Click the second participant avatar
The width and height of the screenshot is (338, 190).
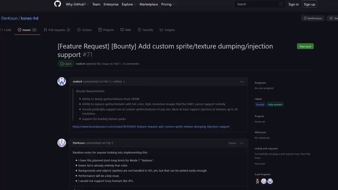[x=264, y=181]
